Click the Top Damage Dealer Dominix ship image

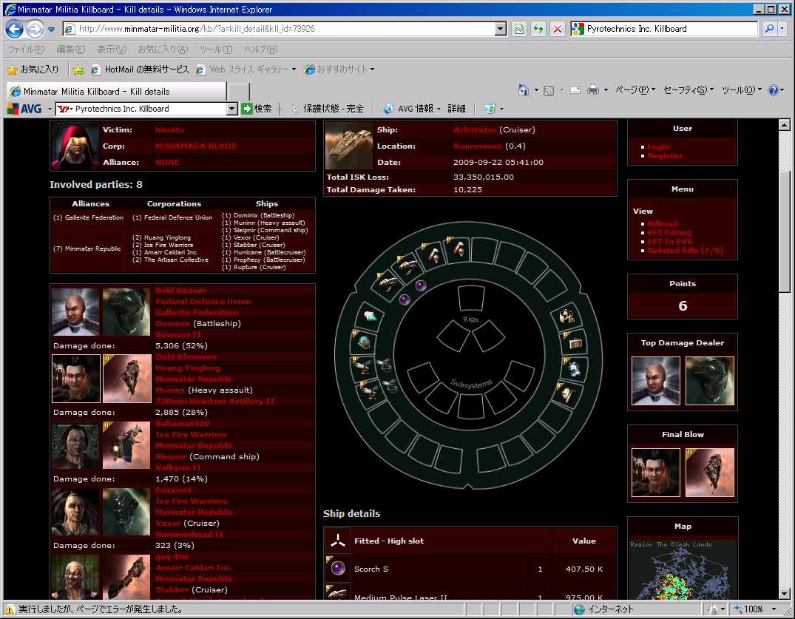(710, 381)
